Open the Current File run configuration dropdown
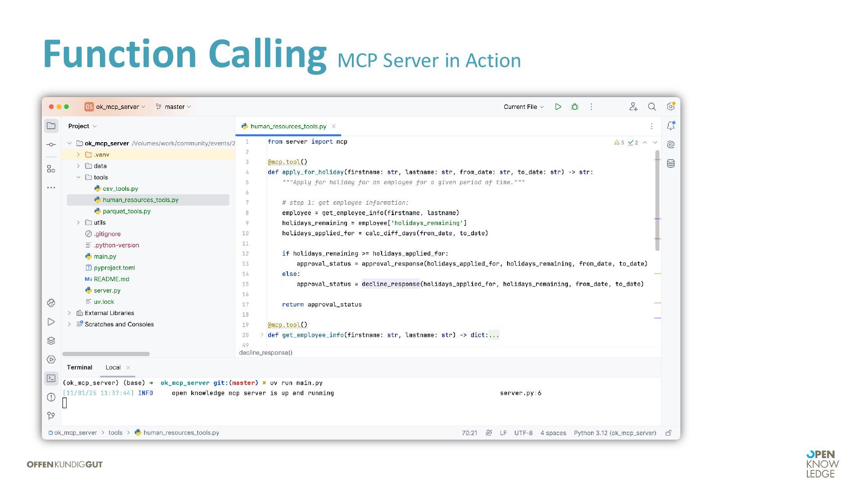The image size is (864, 486). click(524, 107)
